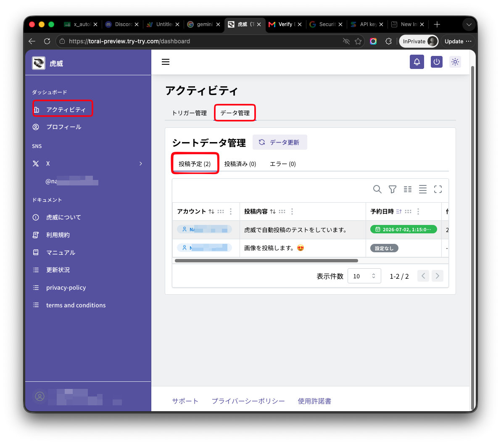
Task: Open the hamburger menu icon
Action: (166, 62)
